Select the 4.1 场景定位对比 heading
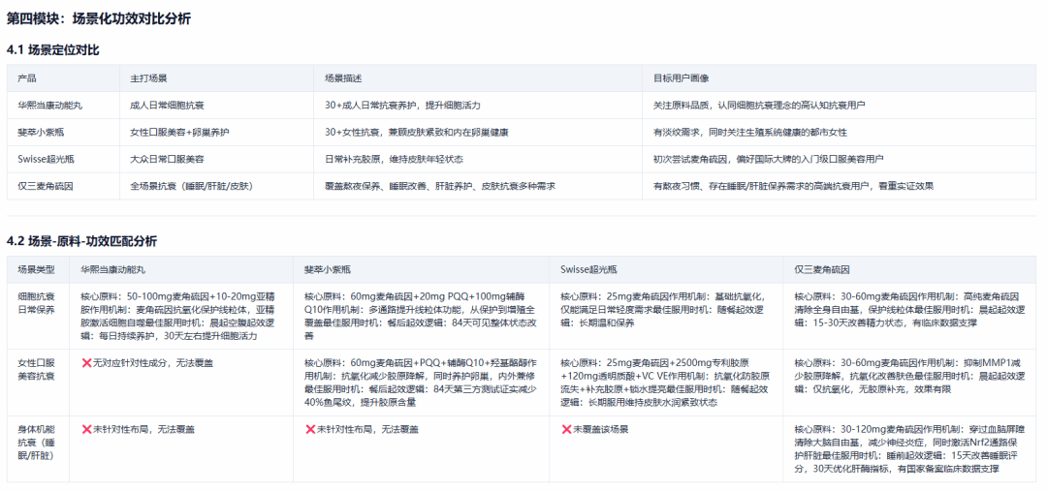The height and width of the screenshot is (491, 1047). tap(52, 50)
